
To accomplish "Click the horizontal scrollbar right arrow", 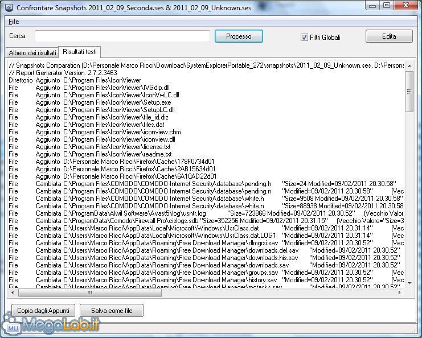I will click(x=400, y=292).
